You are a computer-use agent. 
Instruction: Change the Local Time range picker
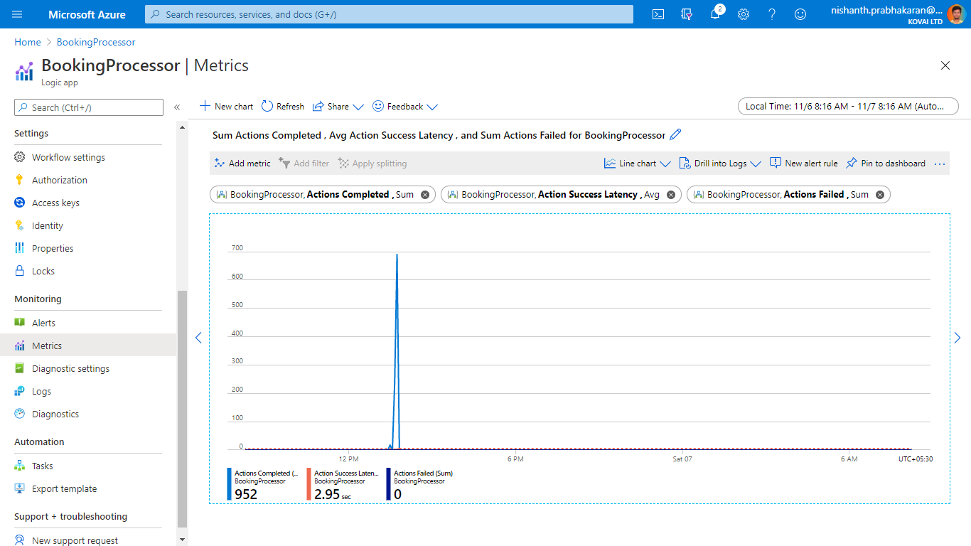(x=849, y=106)
